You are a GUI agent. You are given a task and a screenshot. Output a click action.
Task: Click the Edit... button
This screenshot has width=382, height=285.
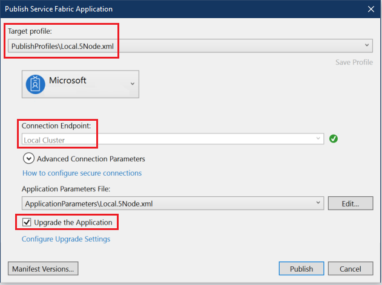pos(351,203)
